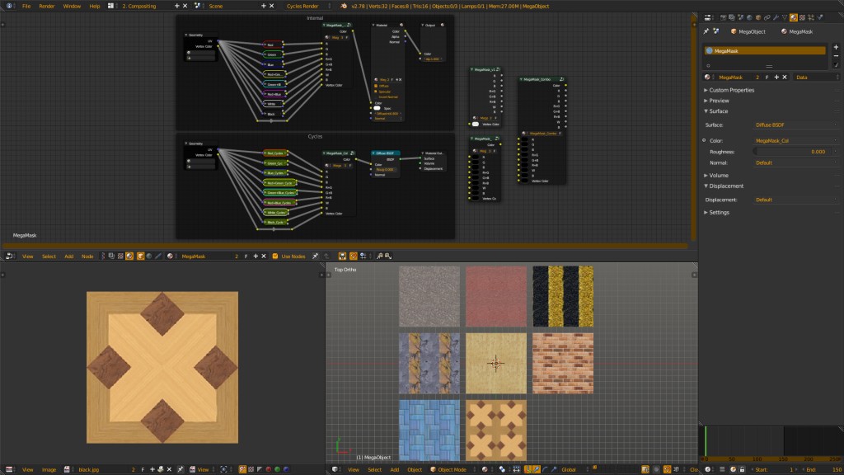Pin the node tree with pin icon
Screen dimensions: 844x475
tap(316, 256)
